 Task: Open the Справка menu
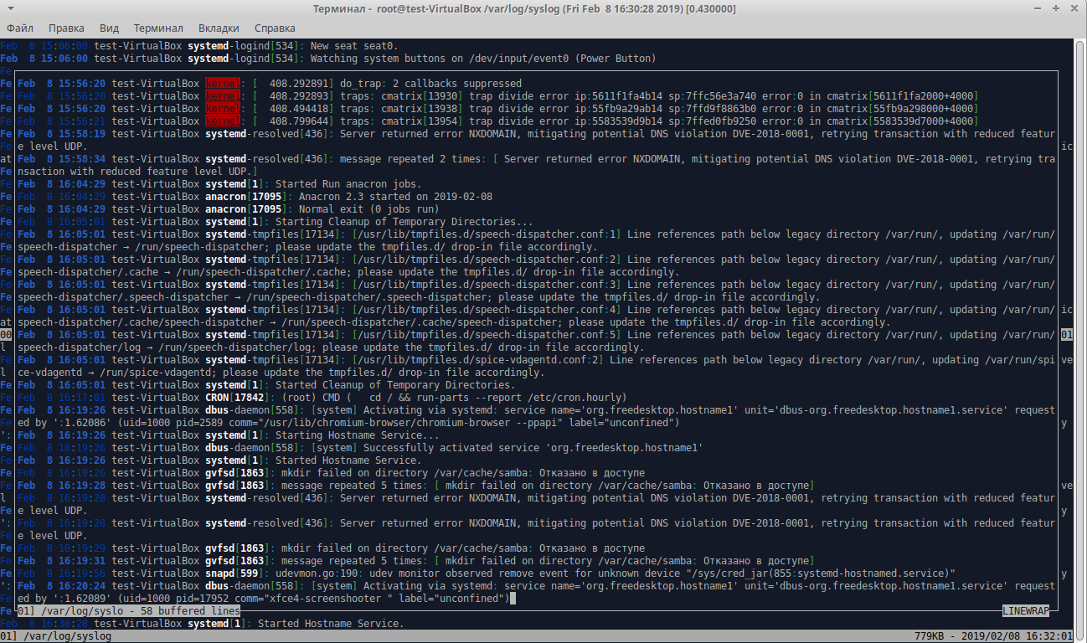point(275,28)
